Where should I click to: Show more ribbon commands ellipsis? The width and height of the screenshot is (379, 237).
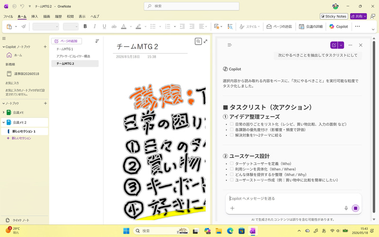[x=357, y=27]
